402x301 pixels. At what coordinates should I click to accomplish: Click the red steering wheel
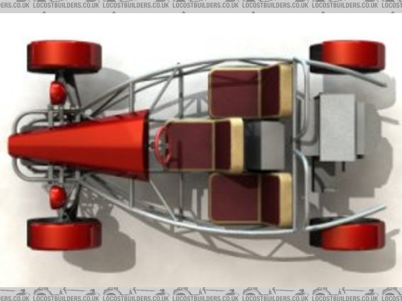(x=163, y=146)
